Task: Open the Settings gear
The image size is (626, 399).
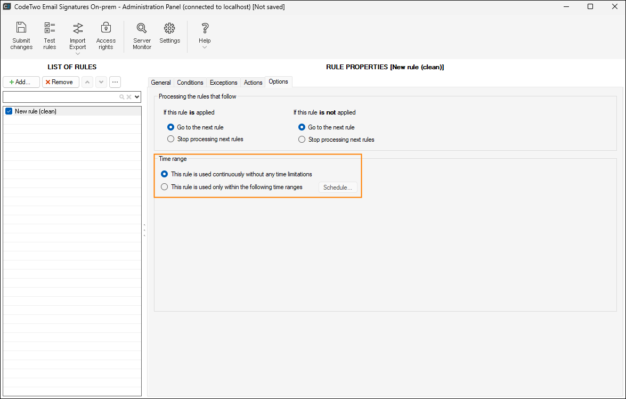Action: 169,28
